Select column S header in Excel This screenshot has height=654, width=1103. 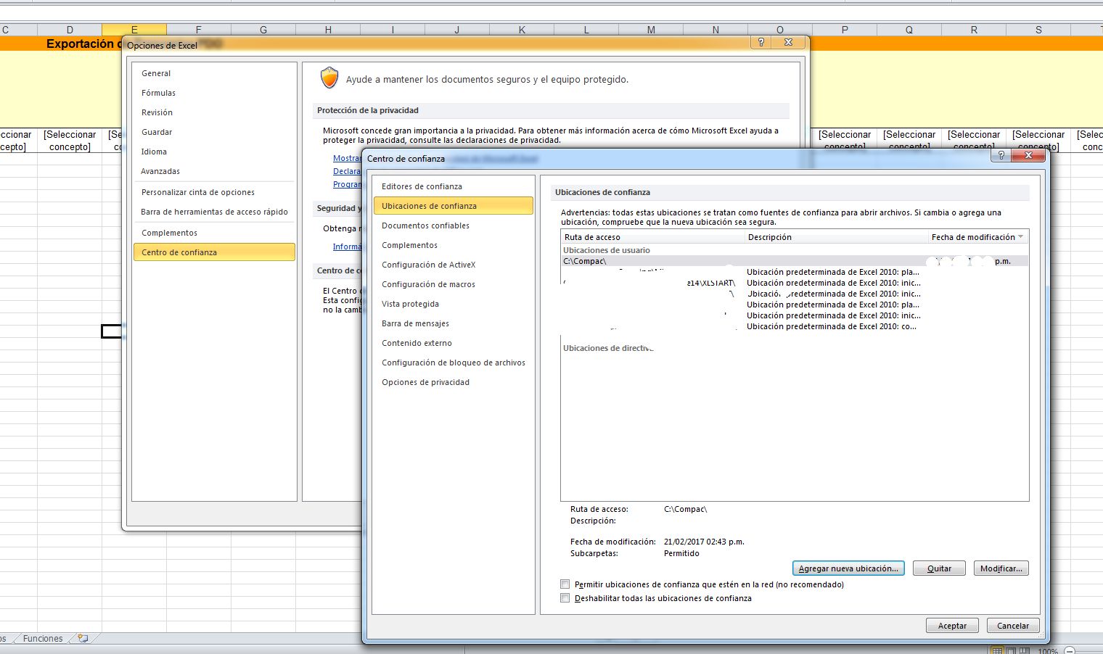pyautogui.click(x=1038, y=30)
